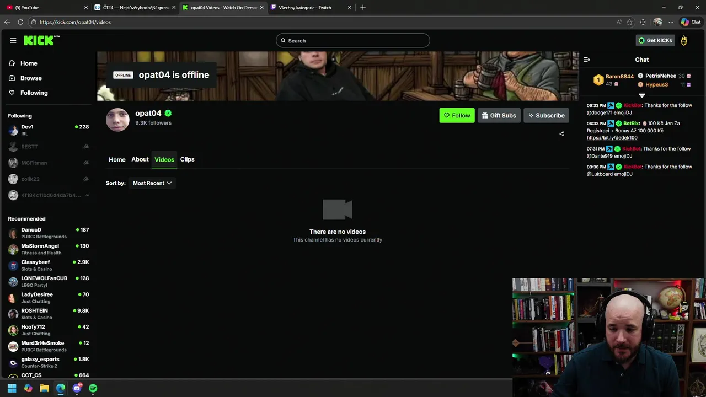Open the browser extensions icon
The height and width of the screenshot is (397, 706).
tap(643, 22)
